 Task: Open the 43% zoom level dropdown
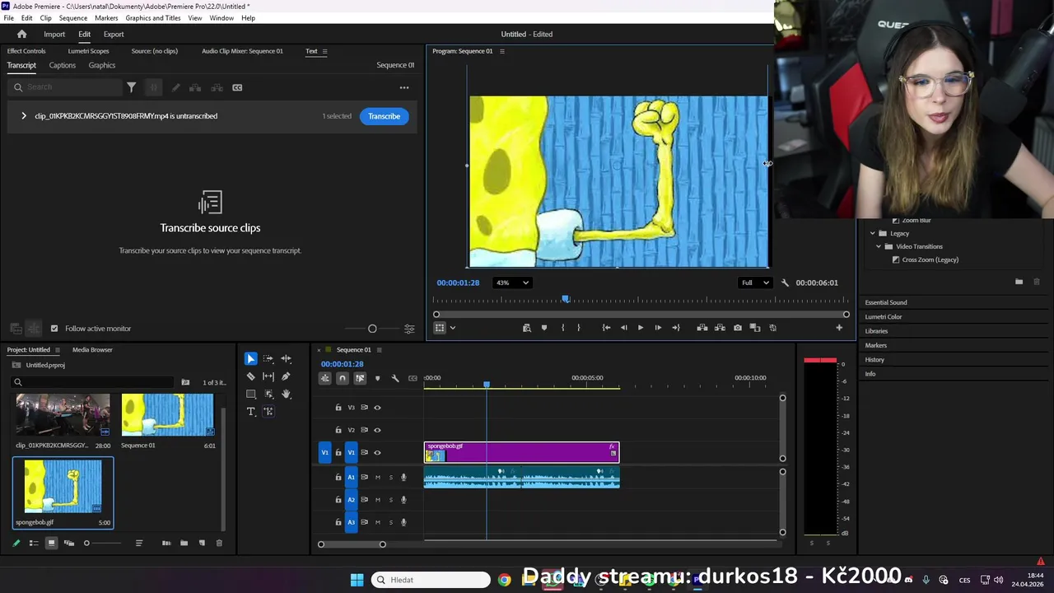pyautogui.click(x=512, y=282)
